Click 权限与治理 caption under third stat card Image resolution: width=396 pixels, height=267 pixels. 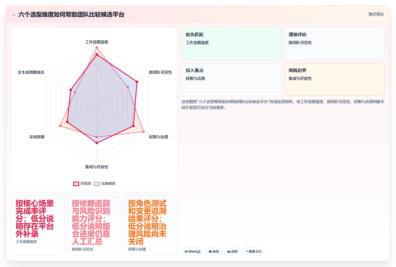(x=137, y=249)
